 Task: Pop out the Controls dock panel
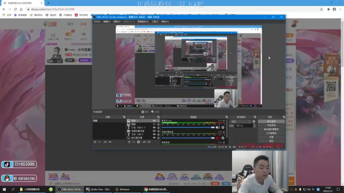pyautogui.click(x=284, y=117)
